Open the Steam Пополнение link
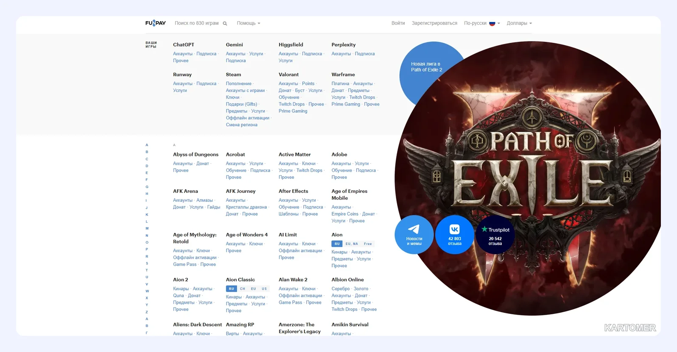677x352 pixels. click(x=238, y=84)
